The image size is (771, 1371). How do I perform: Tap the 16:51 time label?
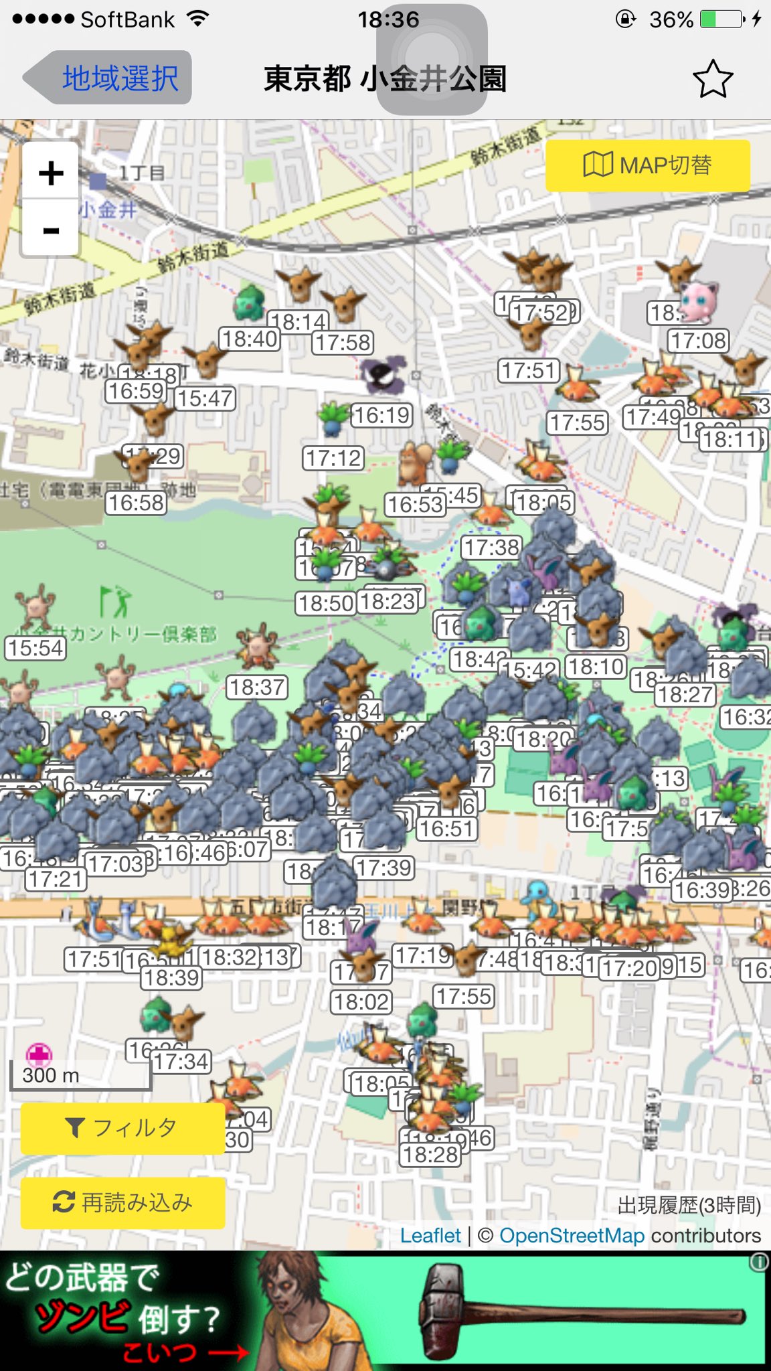pyautogui.click(x=446, y=829)
